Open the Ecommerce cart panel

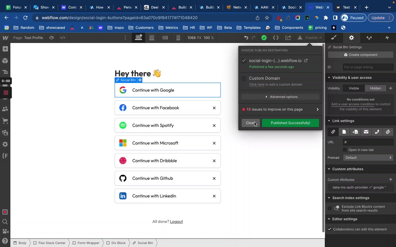tap(5, 121)
